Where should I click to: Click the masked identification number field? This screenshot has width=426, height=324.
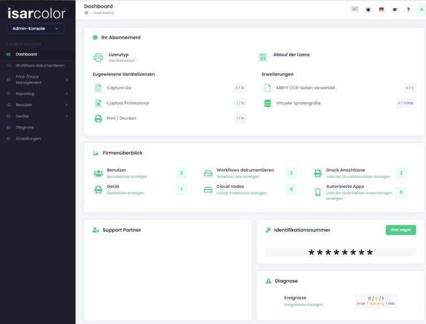(x=341, y=252)
